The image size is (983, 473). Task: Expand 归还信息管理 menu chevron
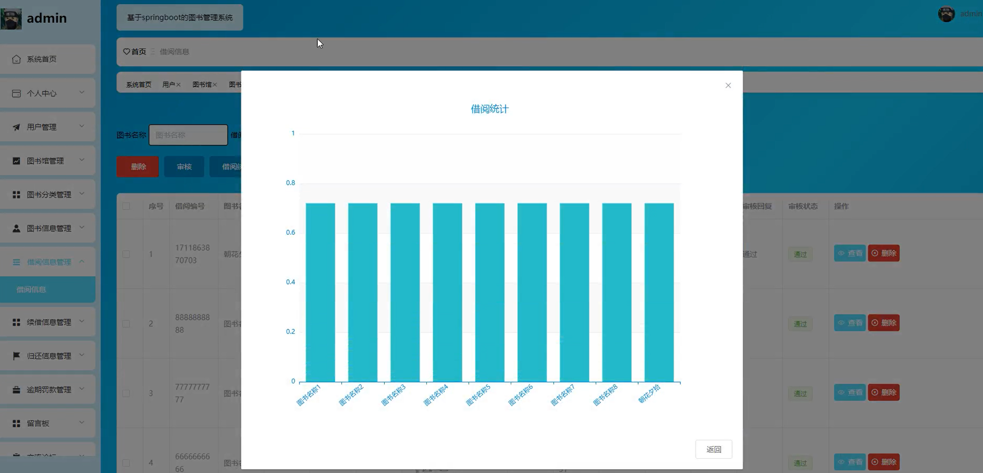coord(82,354)
